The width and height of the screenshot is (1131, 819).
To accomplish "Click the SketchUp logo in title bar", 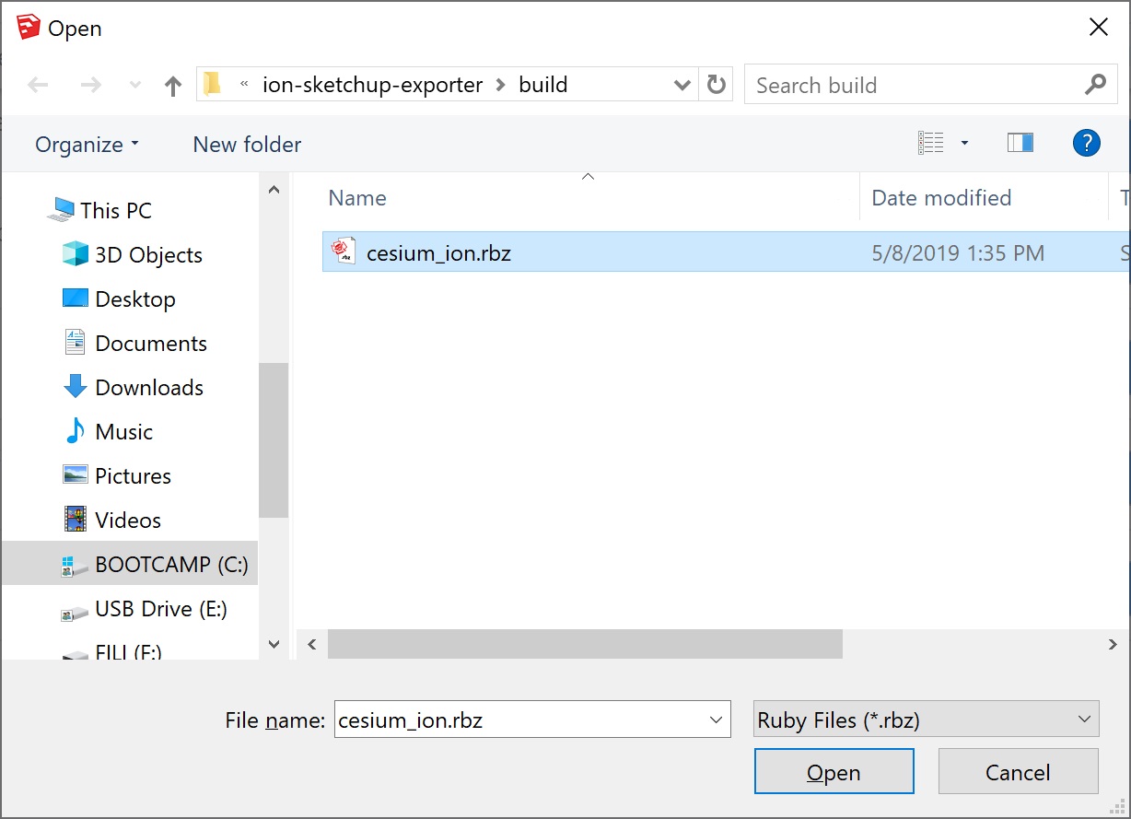I will [x=29, y=28].
